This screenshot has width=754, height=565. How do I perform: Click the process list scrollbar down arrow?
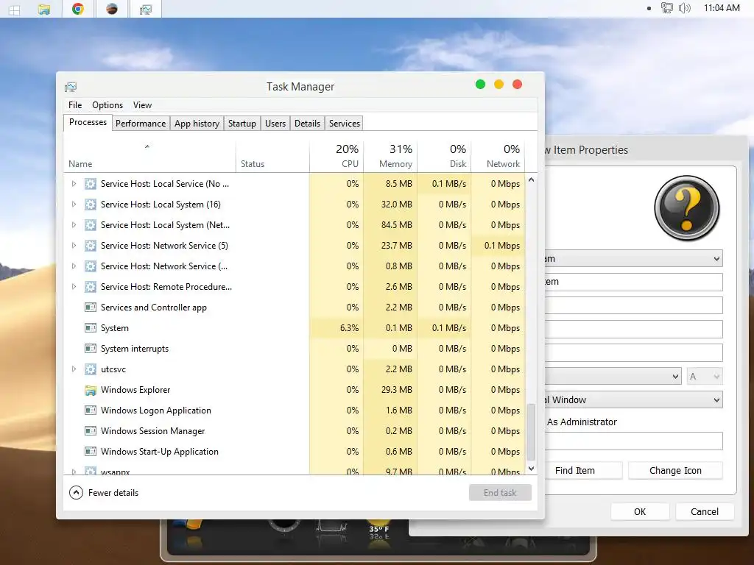532,469
